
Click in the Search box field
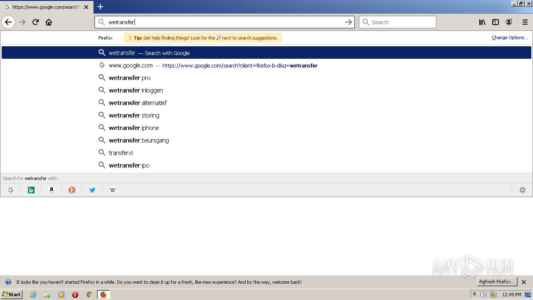(x=398, y=22)
